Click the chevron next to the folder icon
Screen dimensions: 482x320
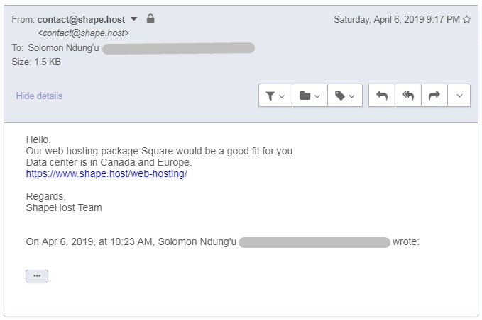[x=317, y=96]
